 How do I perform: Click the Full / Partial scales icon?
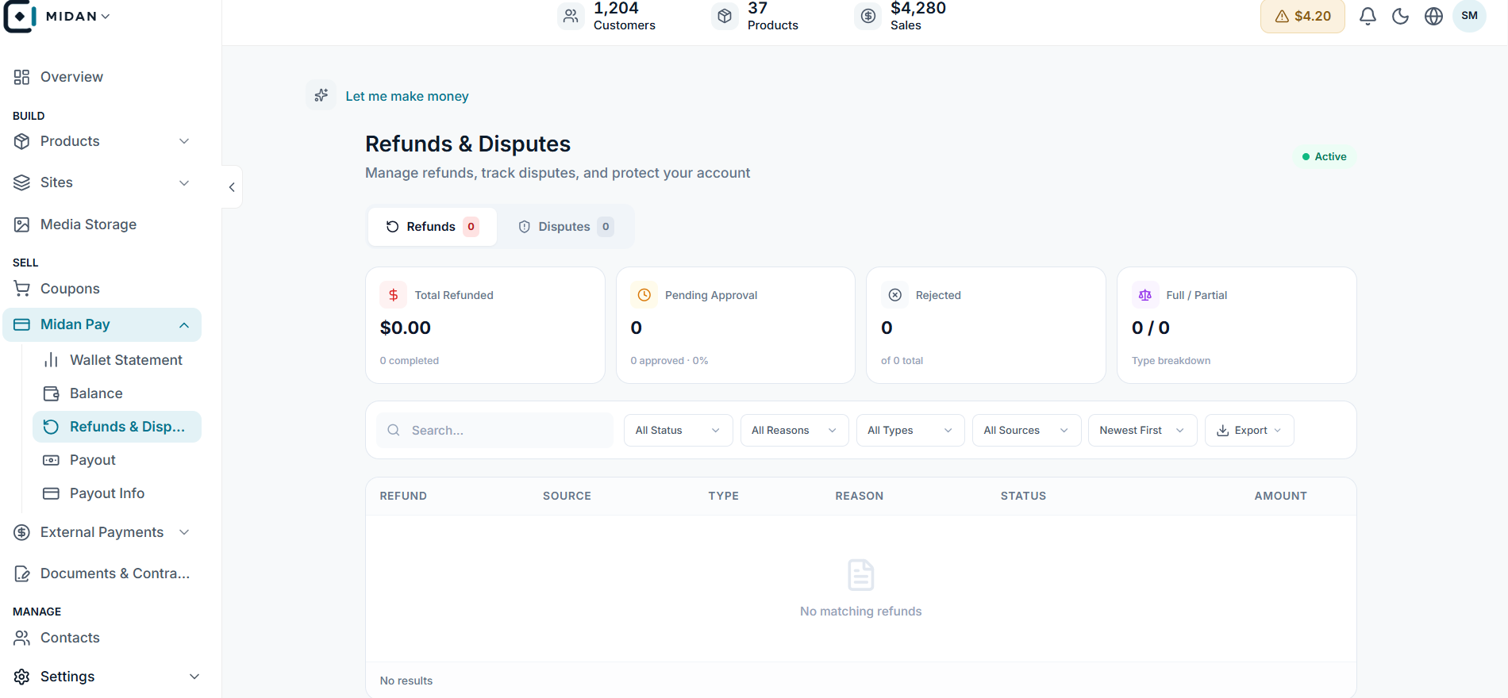pyautogui.click(x=1145, y=295)
